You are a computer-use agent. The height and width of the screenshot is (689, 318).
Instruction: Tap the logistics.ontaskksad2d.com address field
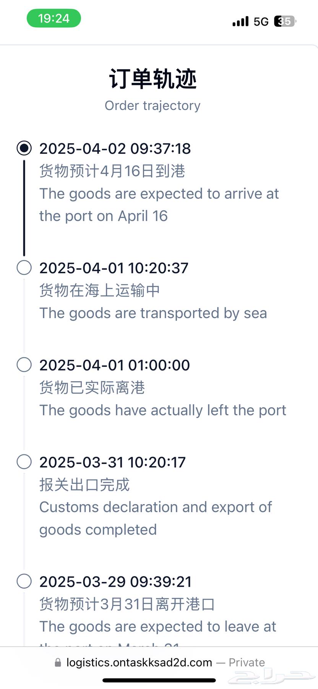pos(139,663)
